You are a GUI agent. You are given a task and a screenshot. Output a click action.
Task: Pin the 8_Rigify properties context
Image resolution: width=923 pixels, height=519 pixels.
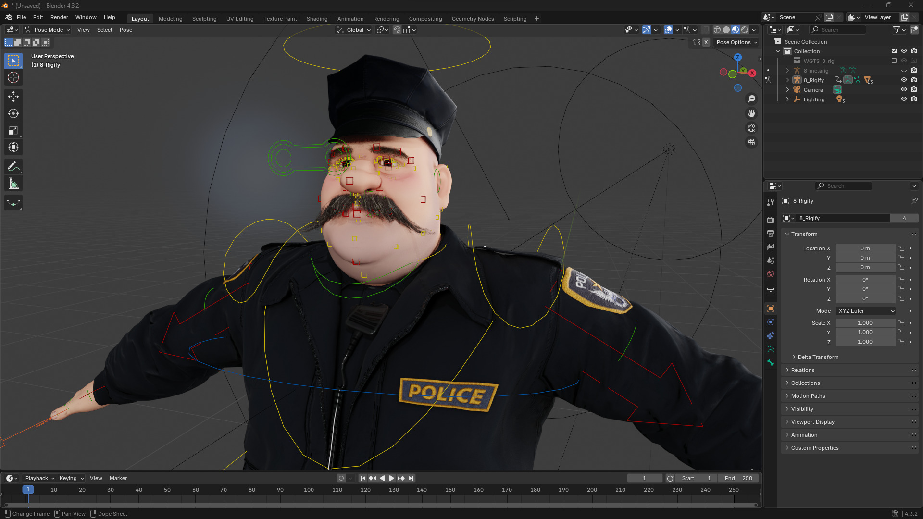914,201
